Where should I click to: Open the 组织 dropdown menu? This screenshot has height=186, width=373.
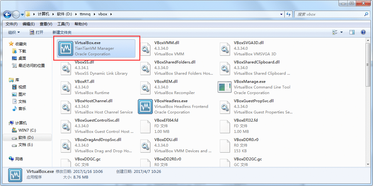coord(14,32)
